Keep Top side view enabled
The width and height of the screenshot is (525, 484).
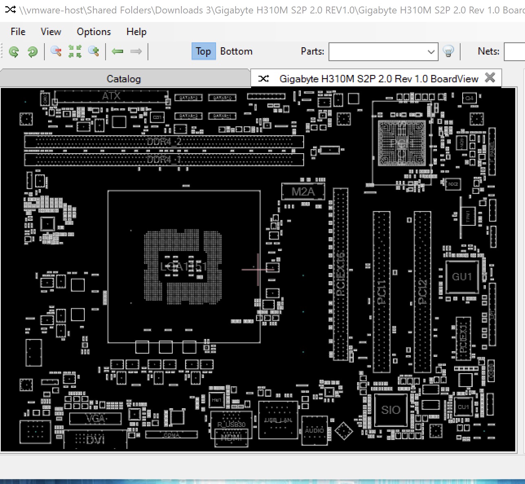point(203,51)
